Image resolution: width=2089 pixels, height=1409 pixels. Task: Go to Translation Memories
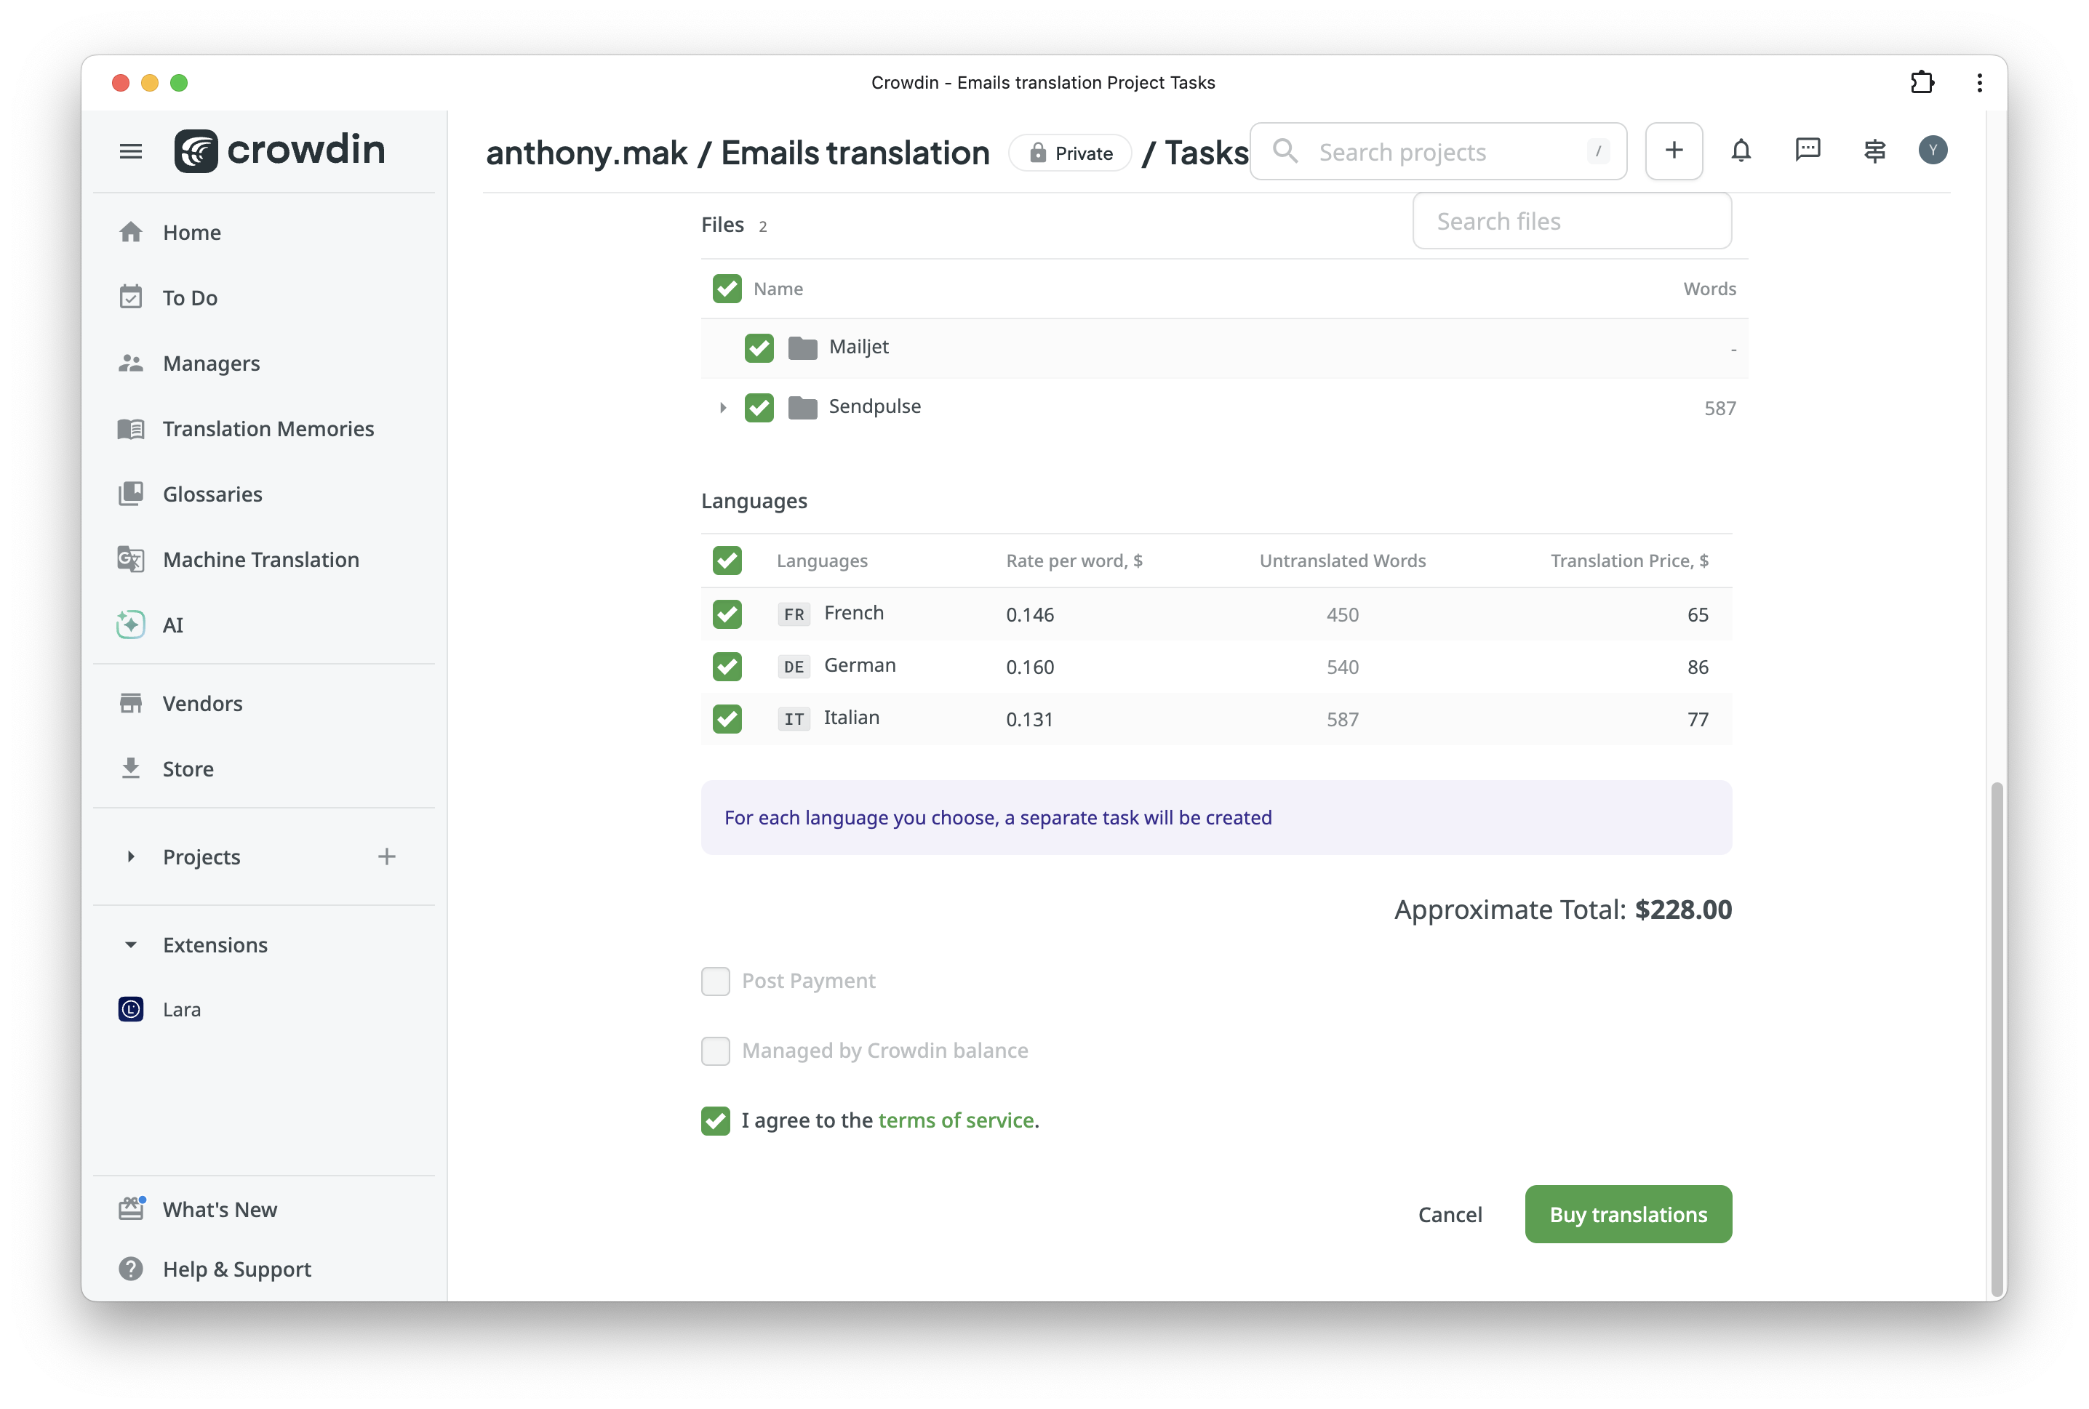tap(268, 429)
